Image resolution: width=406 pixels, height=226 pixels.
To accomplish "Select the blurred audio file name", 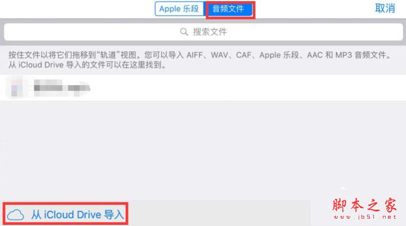I will point(61,88).
